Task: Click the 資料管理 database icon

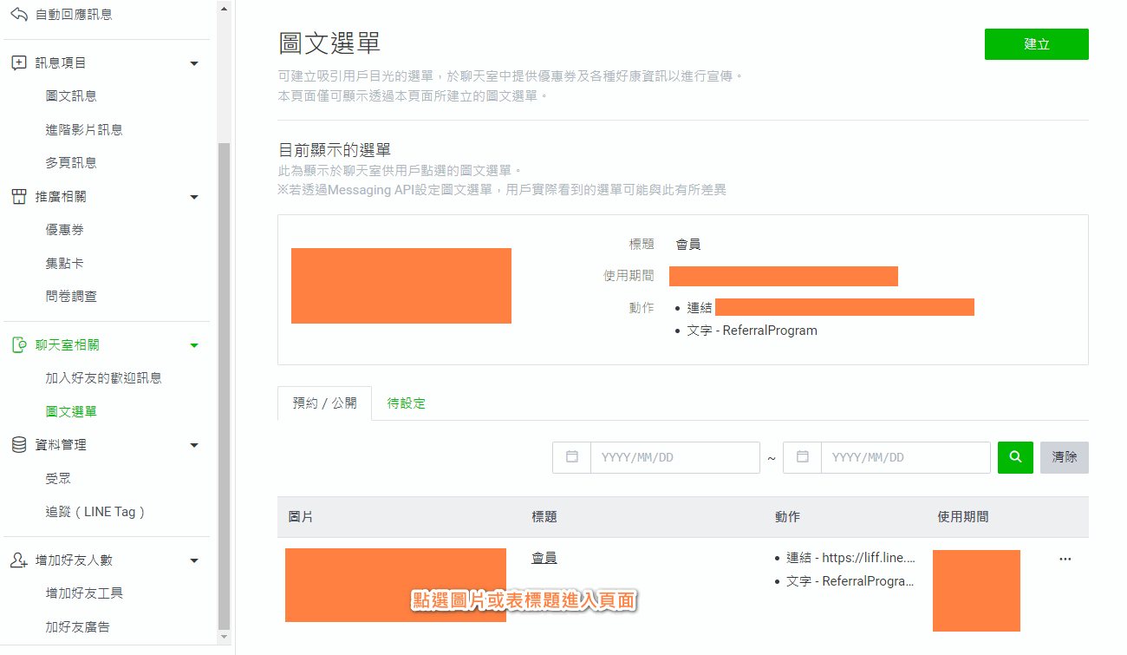Action: click(x=19, y=445)
